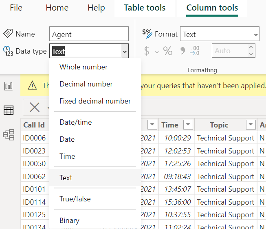Select cell ID0101

tap(34, 189)
